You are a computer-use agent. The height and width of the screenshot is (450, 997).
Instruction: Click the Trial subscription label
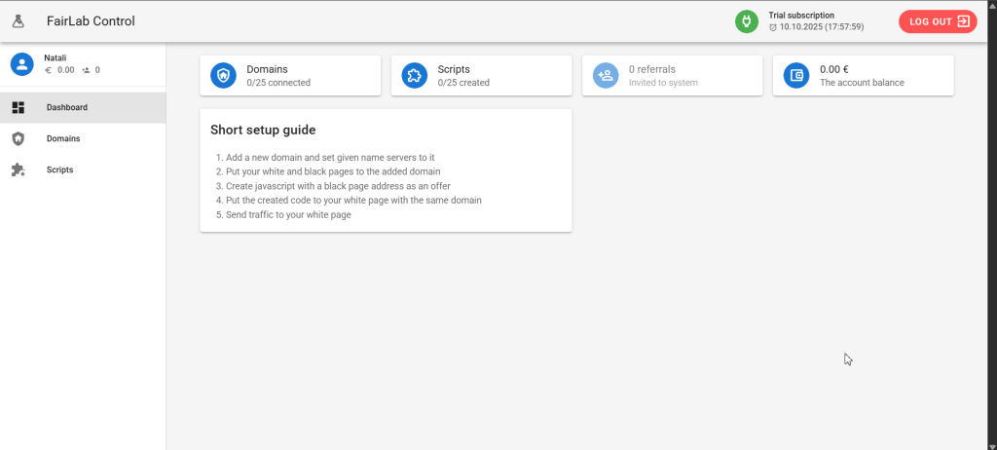click(x=801, y=16)
